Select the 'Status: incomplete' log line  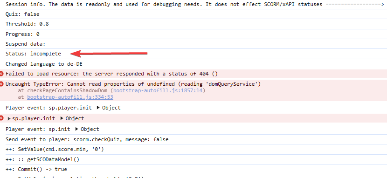(x=33, y=54)
